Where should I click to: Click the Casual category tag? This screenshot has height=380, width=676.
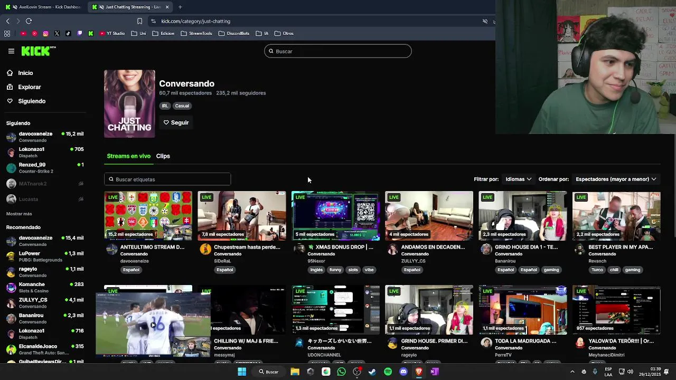[182, 106]
